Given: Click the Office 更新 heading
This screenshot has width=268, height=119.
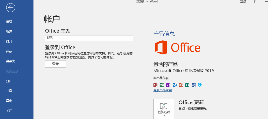Looking at the screenshot, I should [x=191, y=102].
